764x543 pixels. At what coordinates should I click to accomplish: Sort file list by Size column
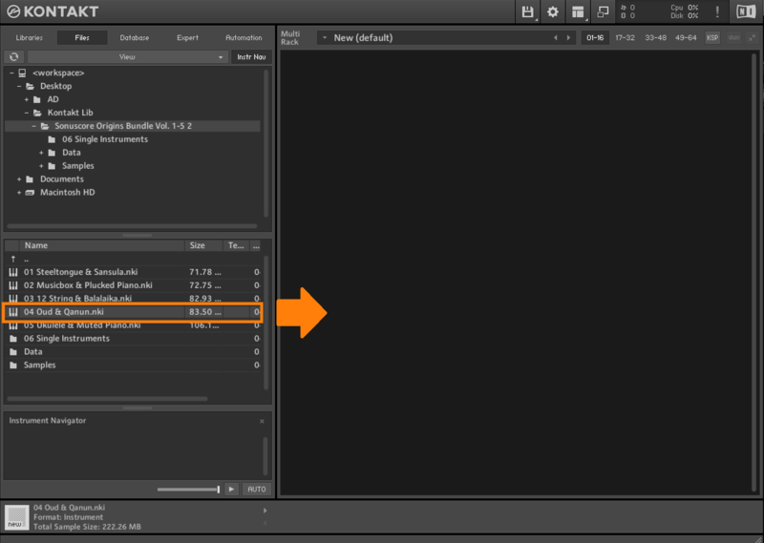pos(203,245)
